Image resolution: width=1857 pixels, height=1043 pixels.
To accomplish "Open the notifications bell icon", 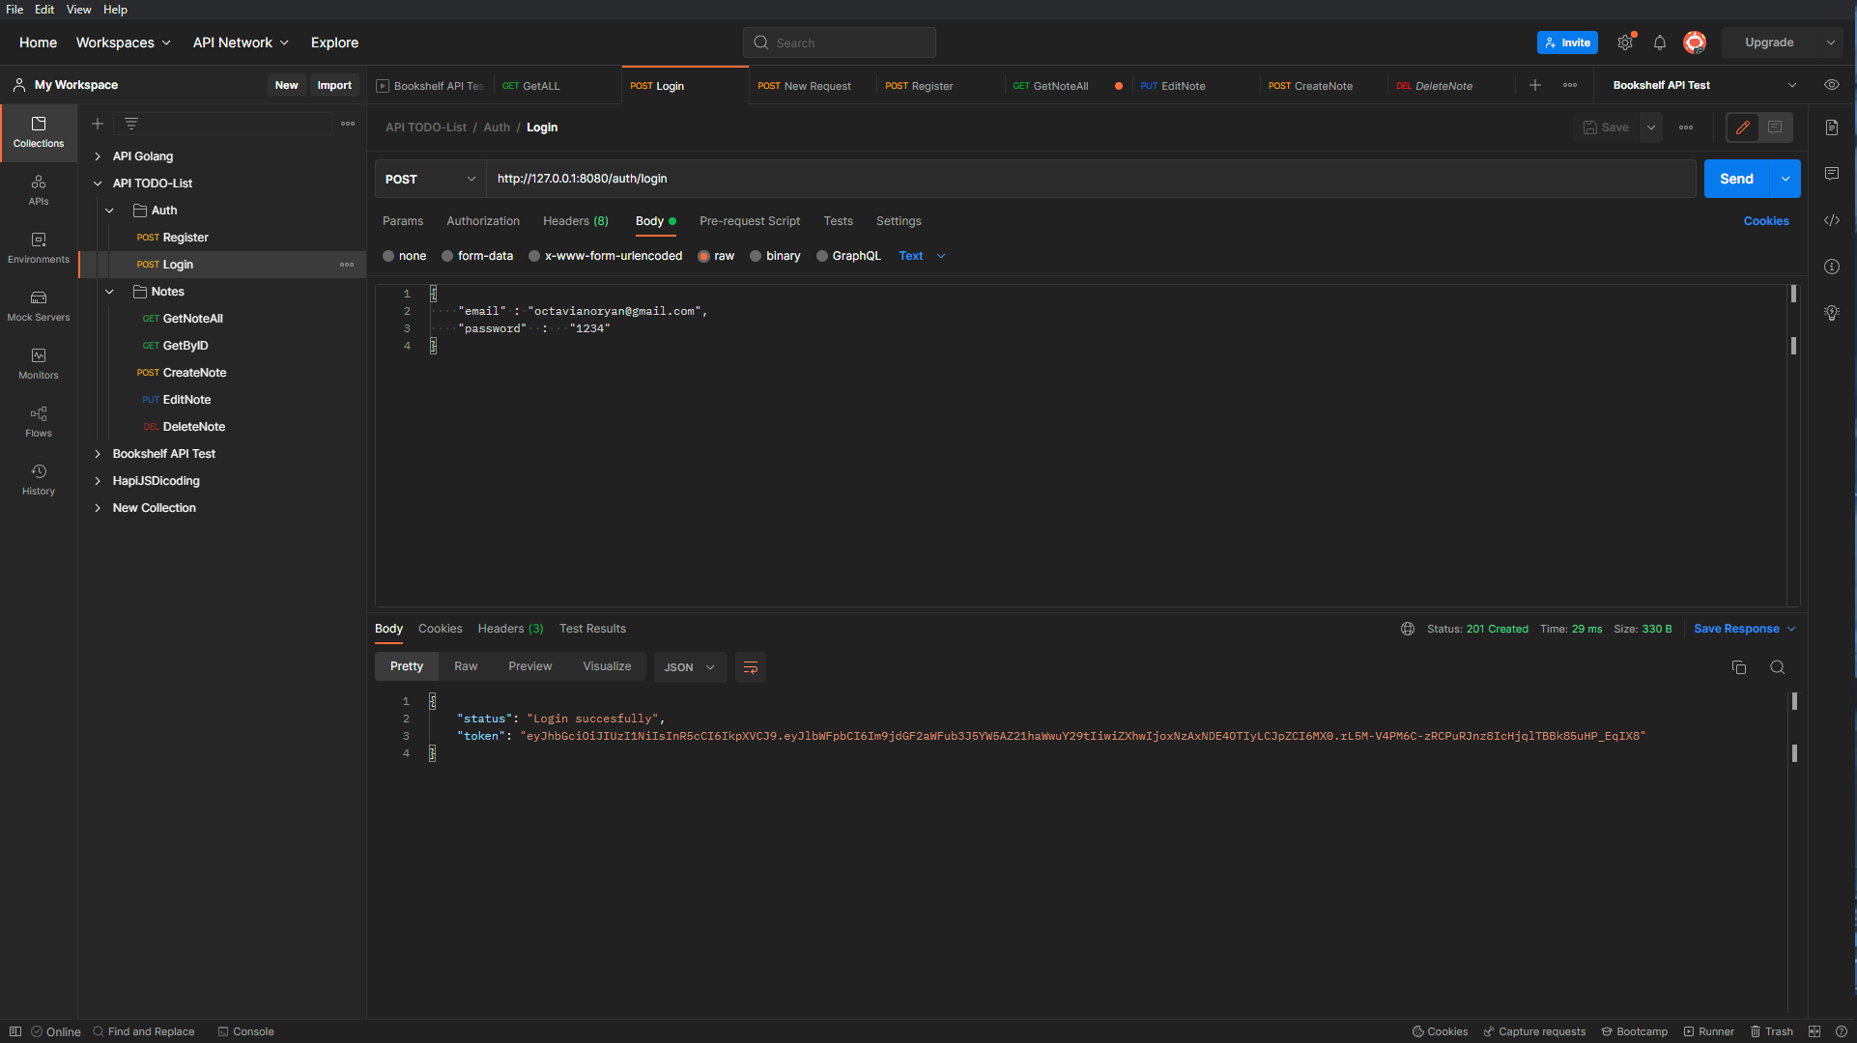I will (x=1659, y=42).
